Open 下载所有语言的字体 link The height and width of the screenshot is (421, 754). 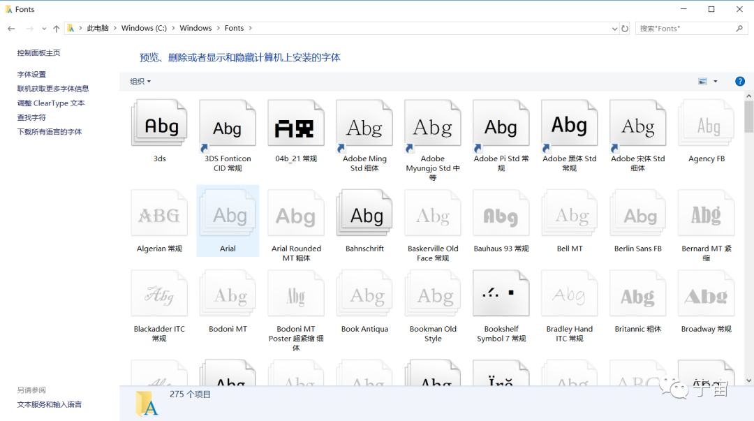tap(50, 132)
